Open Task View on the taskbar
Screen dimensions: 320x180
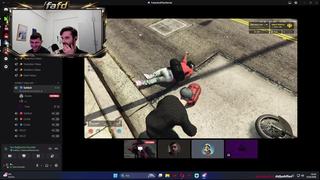tap(160, 175)
